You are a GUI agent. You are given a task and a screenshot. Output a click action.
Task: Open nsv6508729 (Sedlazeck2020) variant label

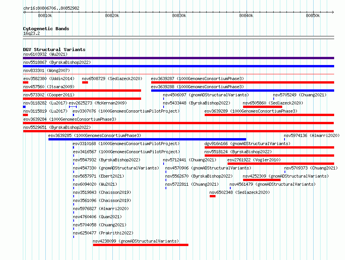(112, 79)
